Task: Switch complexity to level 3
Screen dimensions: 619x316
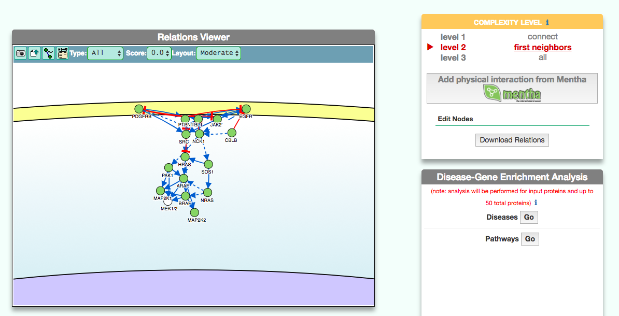Action: [453, 58]
